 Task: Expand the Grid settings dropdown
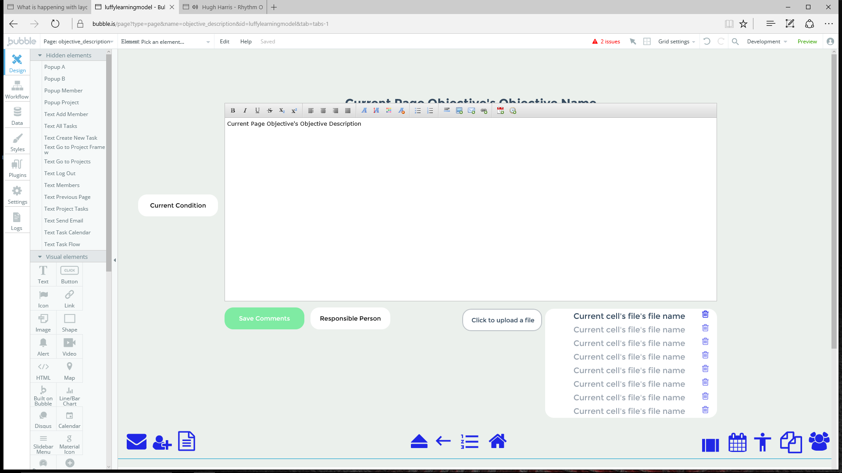[x=676, y=42]
